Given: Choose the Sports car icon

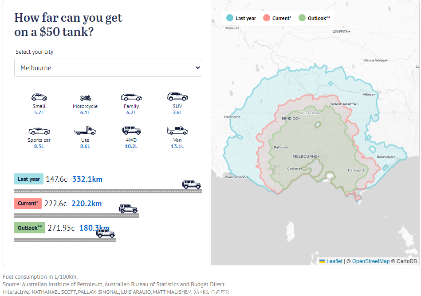Looking at the screenshot, I should (39, 131).
